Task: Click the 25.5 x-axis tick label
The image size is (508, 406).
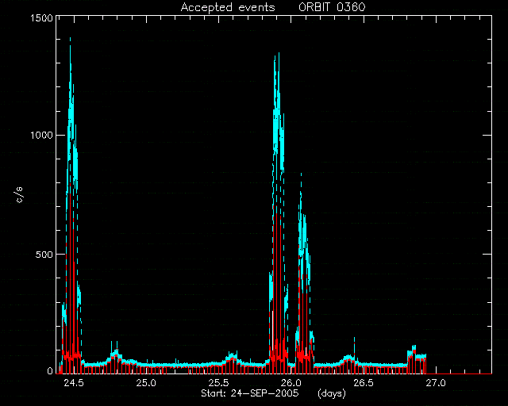Action: pyautogui.click(x=218, y=383)
